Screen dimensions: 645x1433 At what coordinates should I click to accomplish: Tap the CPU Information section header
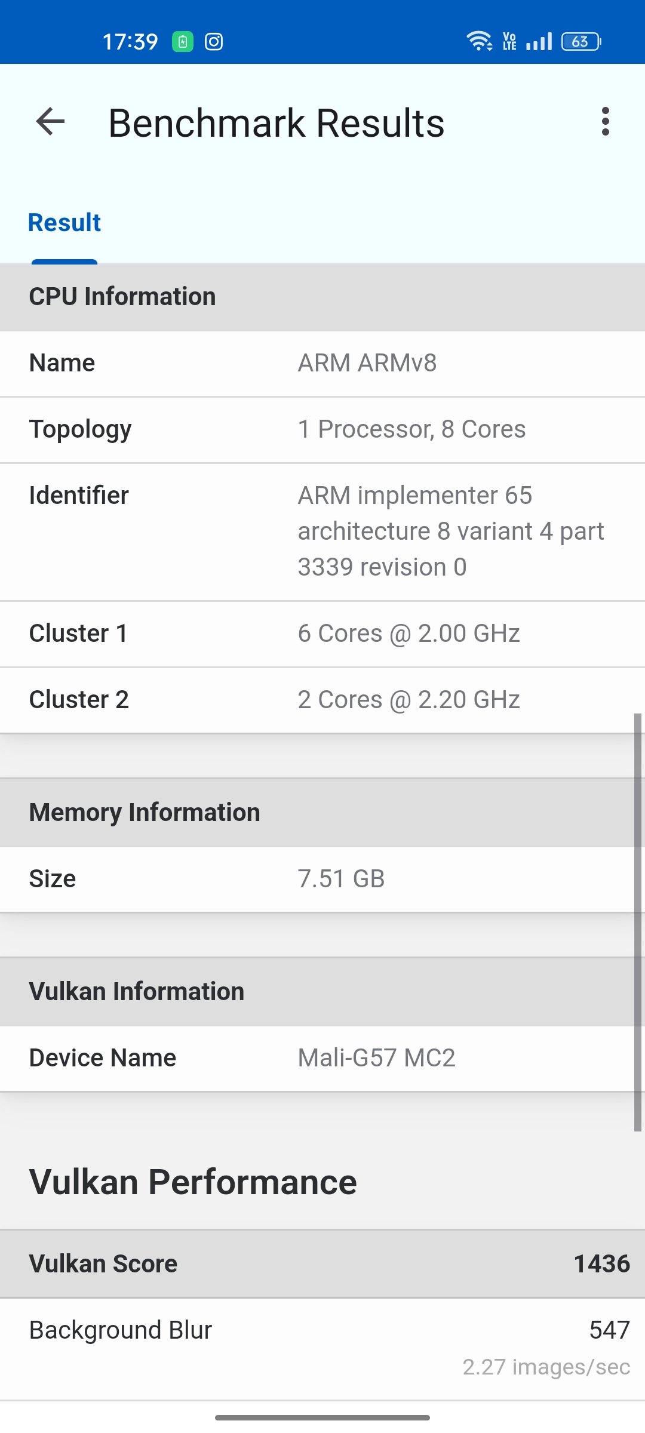[x=322, y=297]
